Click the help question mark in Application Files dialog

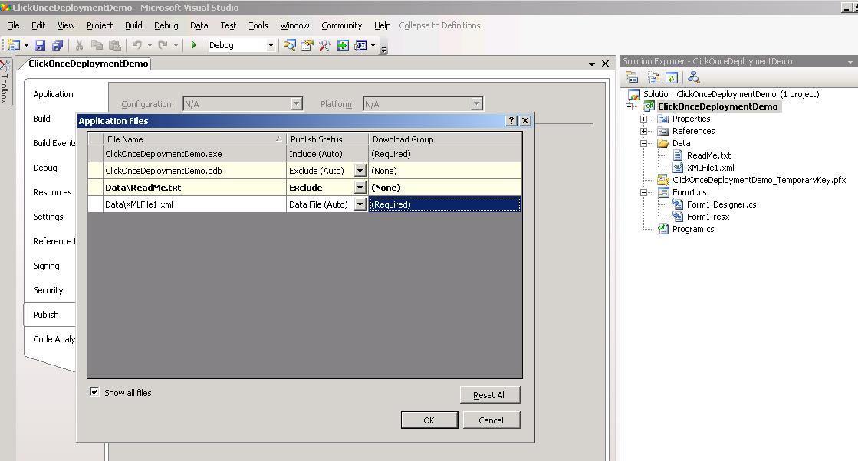click(511, 121)
